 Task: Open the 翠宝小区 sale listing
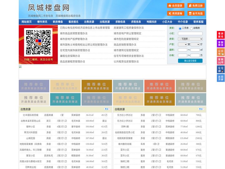31,156
